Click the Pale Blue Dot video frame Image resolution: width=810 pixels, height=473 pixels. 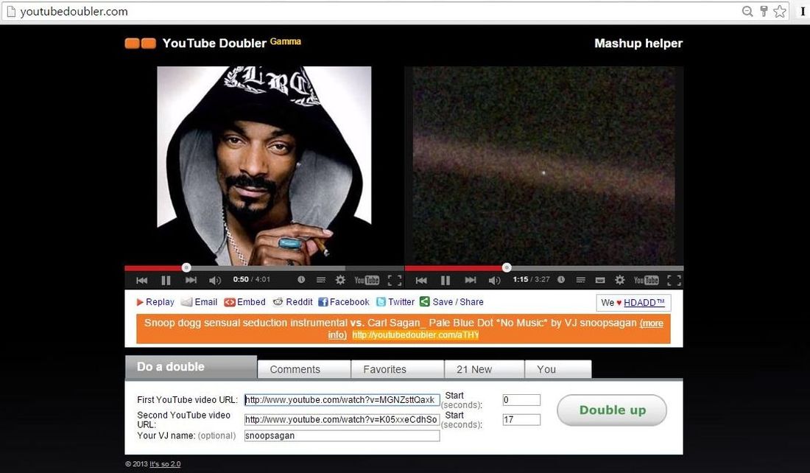point(544,166)
